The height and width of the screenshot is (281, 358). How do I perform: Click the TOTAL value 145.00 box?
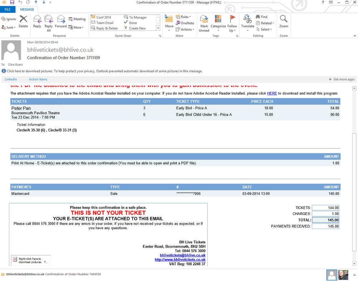tap(325, 220)
